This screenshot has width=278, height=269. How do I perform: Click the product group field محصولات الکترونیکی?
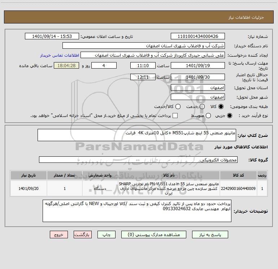138,160
